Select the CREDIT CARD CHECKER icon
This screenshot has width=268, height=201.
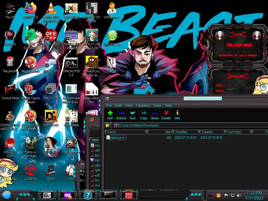click(x=71, y=40)
